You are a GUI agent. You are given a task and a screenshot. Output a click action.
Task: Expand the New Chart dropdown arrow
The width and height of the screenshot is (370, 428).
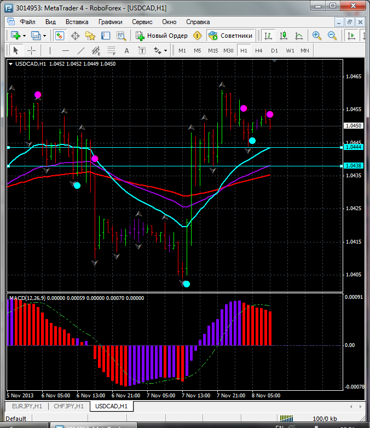(24, 36)
